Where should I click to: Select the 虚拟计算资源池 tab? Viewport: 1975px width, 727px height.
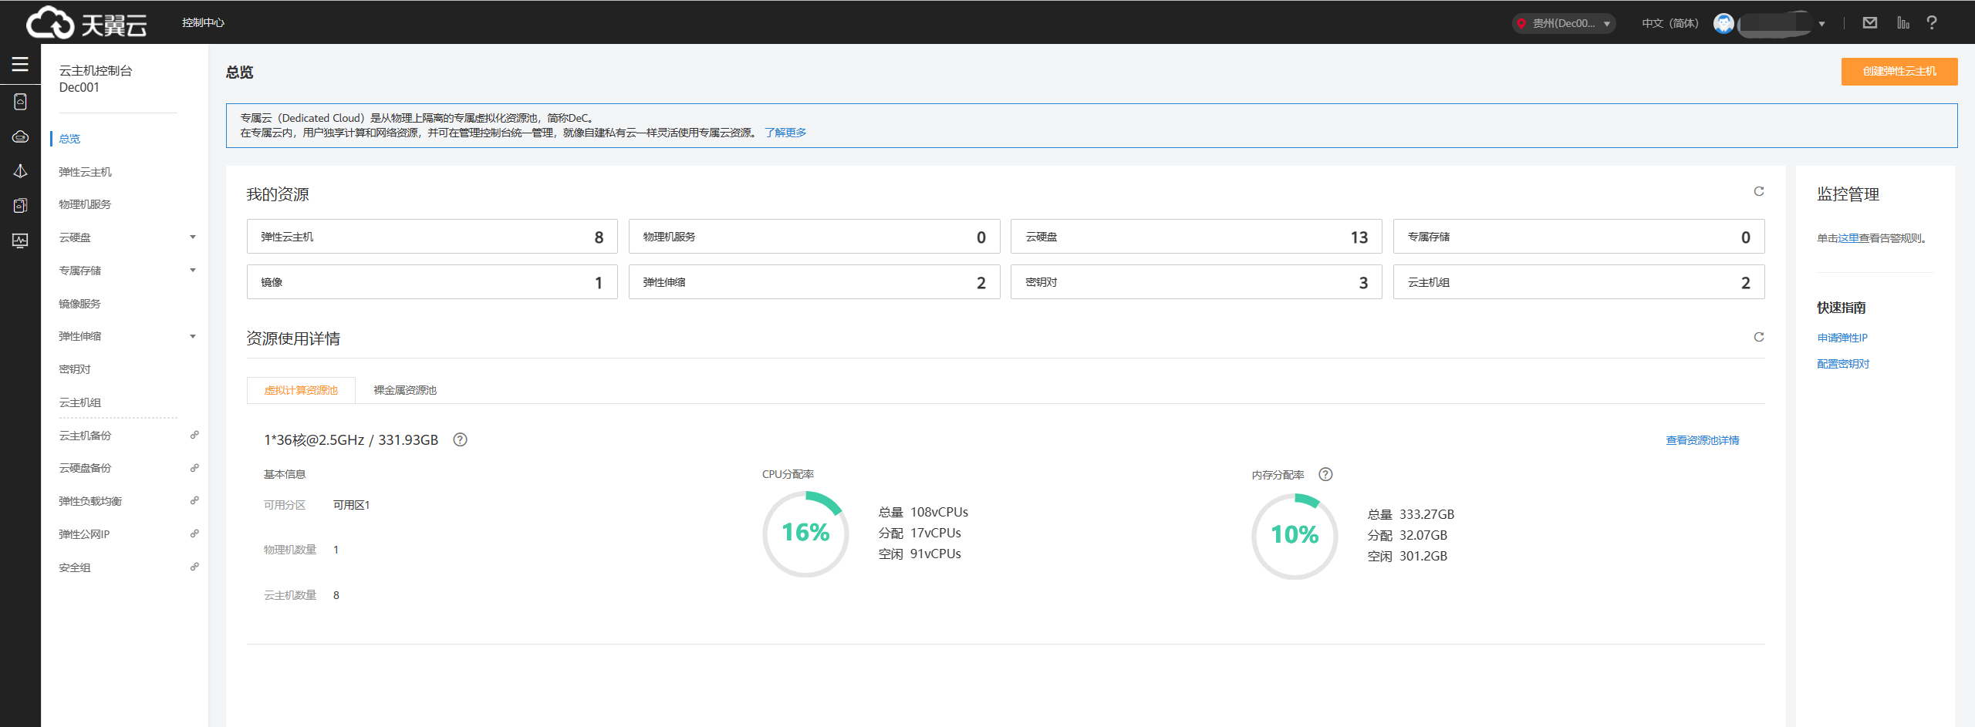tap(301, 390)
